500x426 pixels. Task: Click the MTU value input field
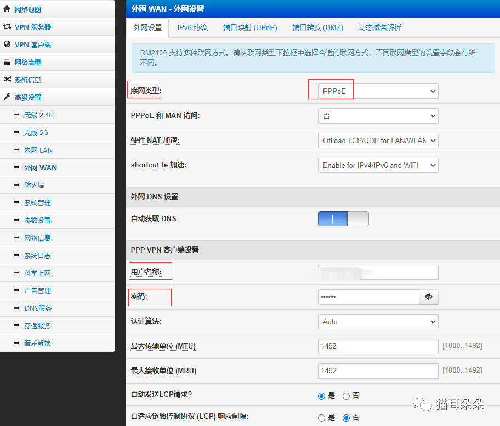378,346
